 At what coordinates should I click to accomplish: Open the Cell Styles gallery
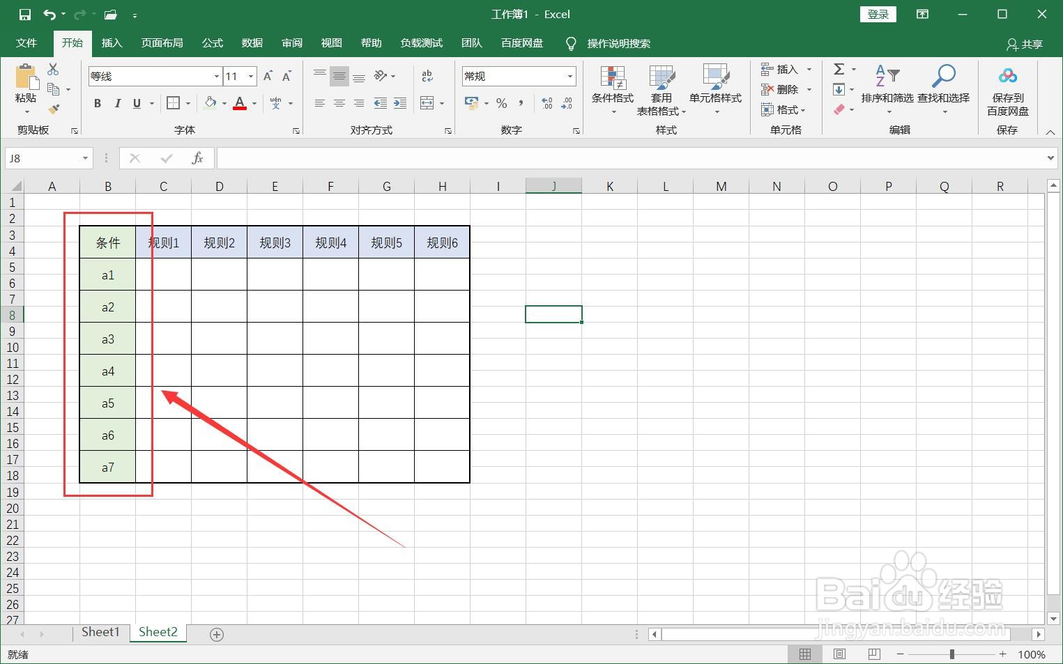coord(715,91)
